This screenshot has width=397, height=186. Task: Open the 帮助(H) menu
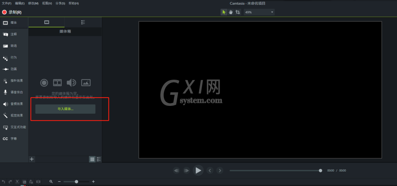(x=74, y=4)
